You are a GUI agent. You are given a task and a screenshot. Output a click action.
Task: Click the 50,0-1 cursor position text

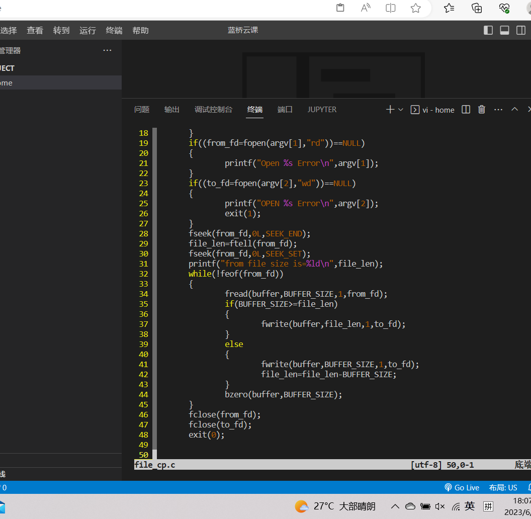pos(460,465)
